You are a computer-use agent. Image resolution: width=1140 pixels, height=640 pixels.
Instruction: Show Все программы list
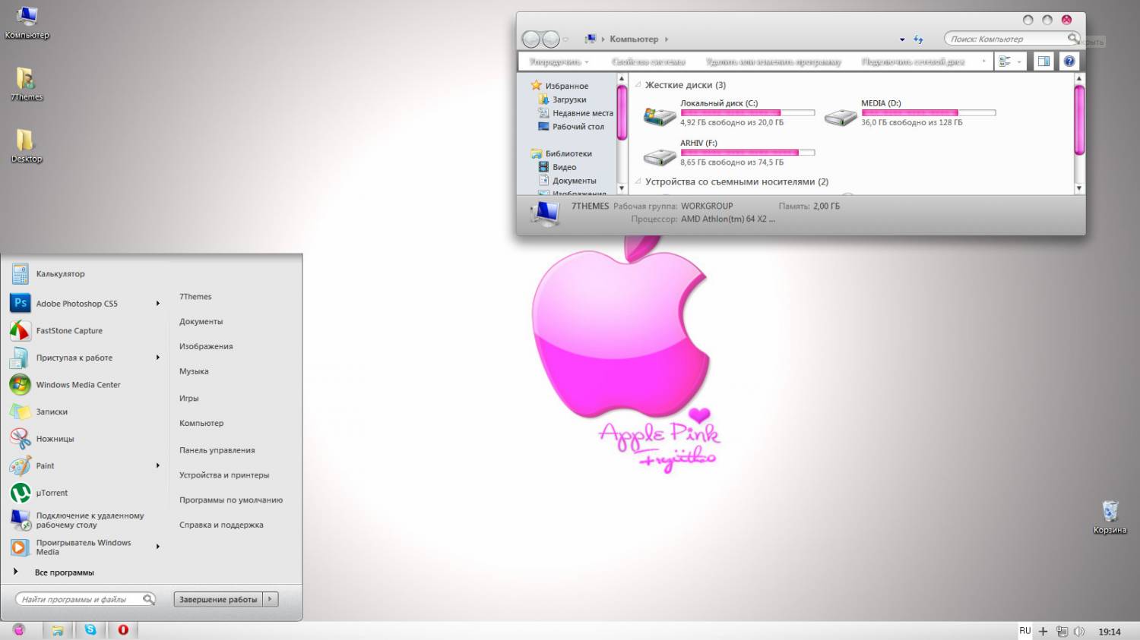point(64,572)
